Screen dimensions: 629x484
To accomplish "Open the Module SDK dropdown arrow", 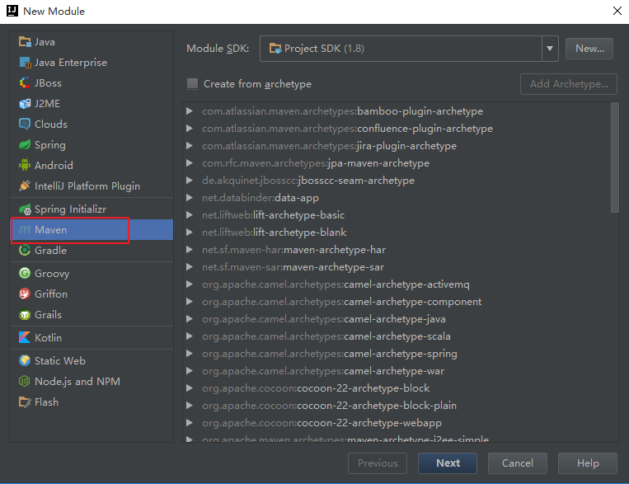I will (550, 49).
